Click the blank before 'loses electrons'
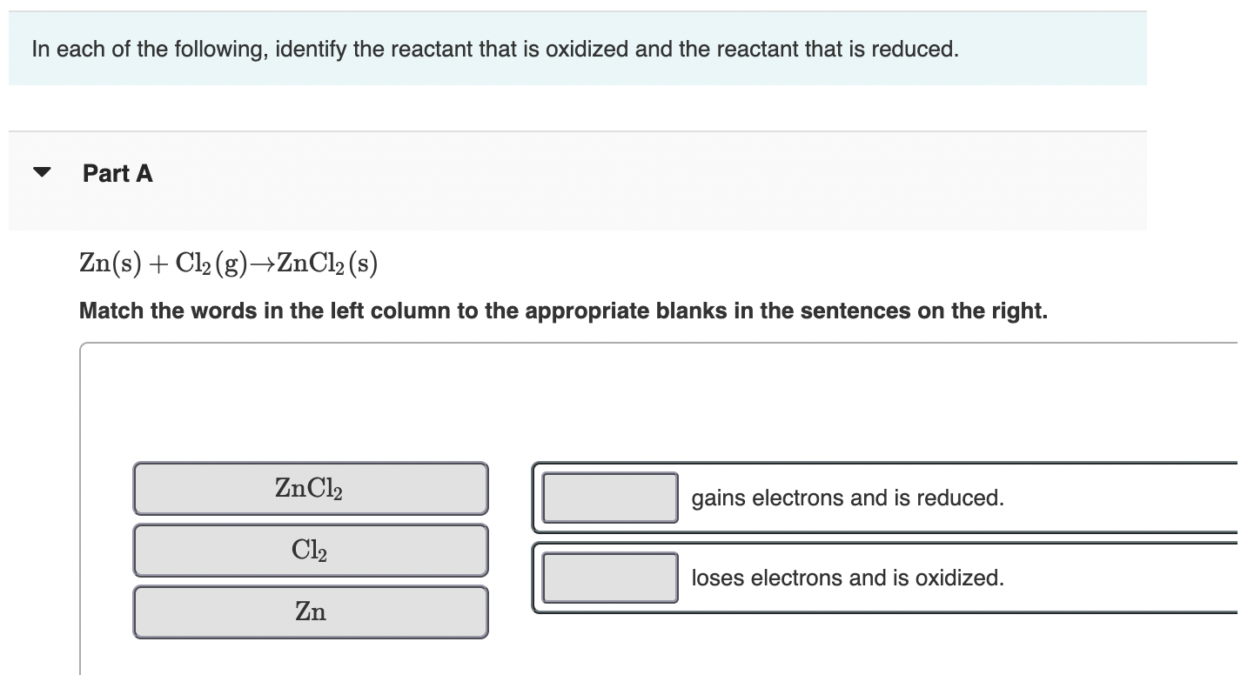The width and height of the screenshot is (1241, 675). (610, 578)
